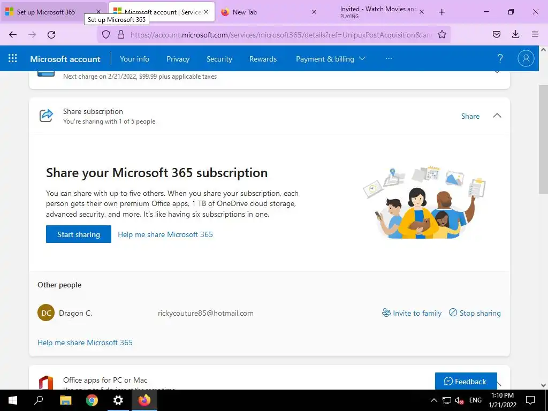This screenshot has width=548, height=411.
Task: Click the muted volume tray icon
Action: (x=459, y=400)
